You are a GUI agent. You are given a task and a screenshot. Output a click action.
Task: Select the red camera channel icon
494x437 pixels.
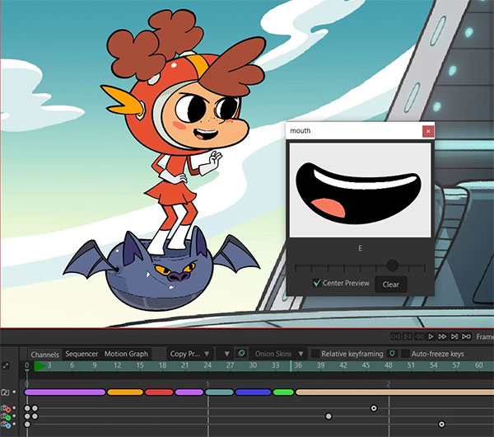[x=6, y=408]
